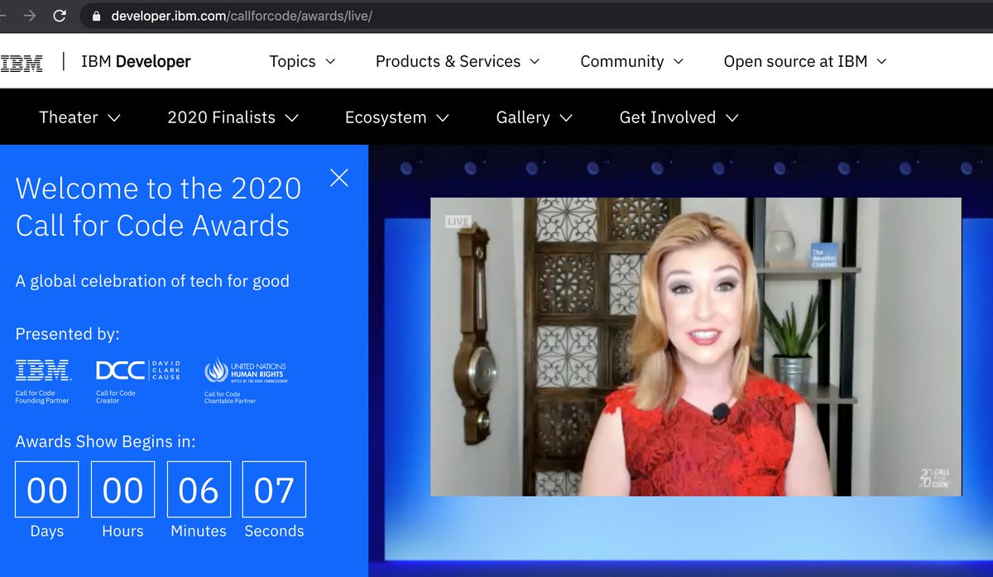Expand the Theater chevron arrow

114,118
